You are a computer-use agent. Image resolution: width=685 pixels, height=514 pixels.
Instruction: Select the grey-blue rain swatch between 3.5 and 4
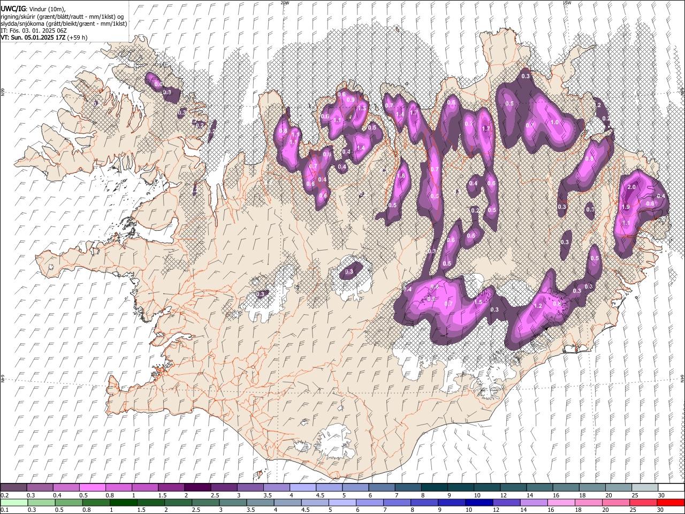[x=261, y=502]
